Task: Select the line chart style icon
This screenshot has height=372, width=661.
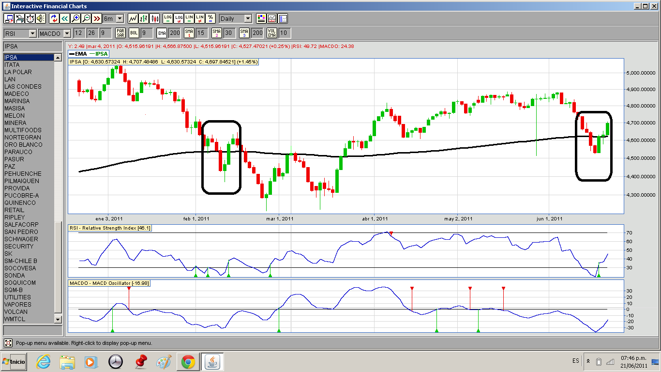Action: [x=133, y=18]
